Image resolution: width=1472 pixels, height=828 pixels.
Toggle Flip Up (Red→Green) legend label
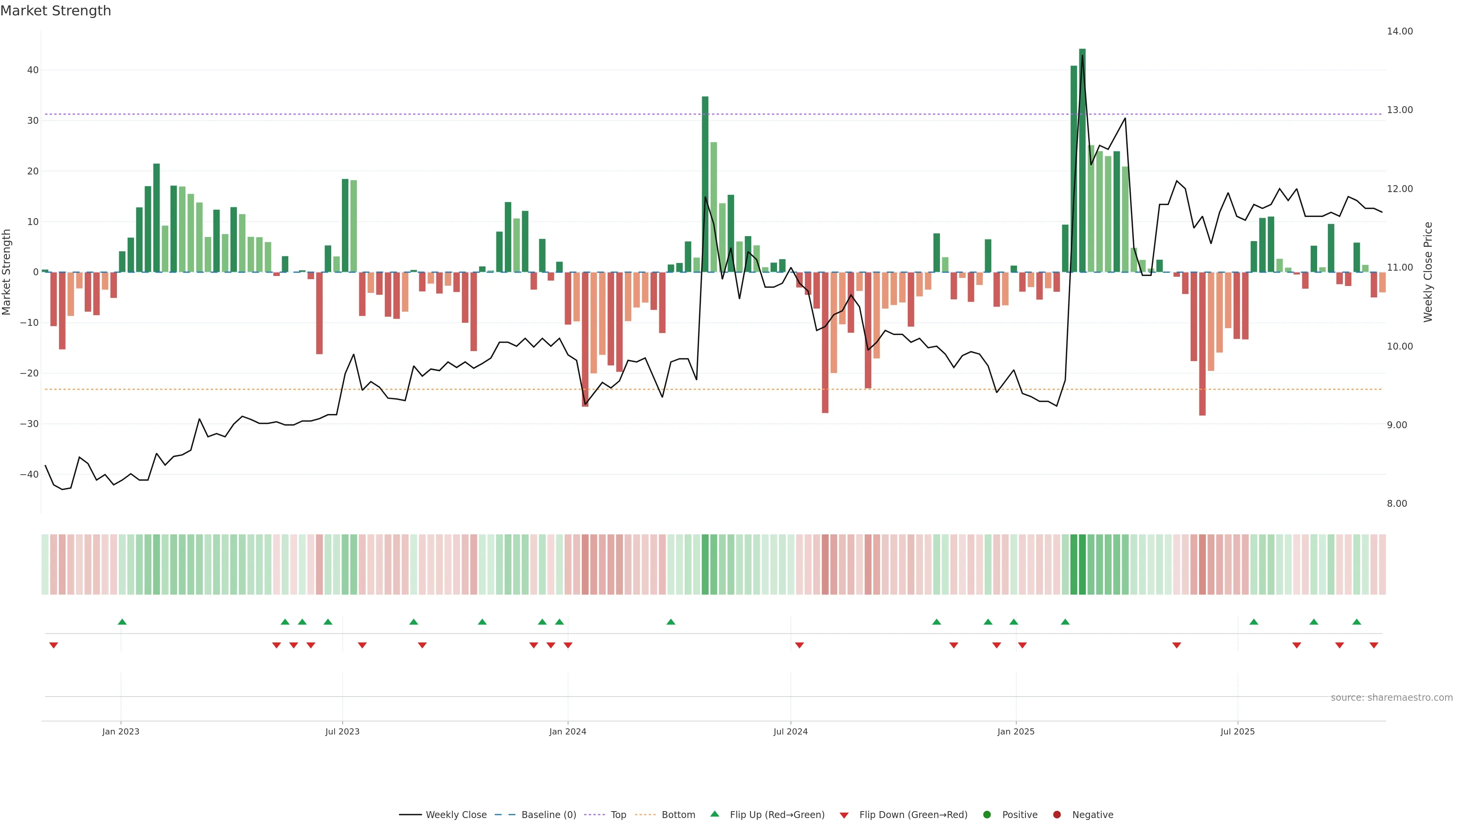tap(777, 815)
